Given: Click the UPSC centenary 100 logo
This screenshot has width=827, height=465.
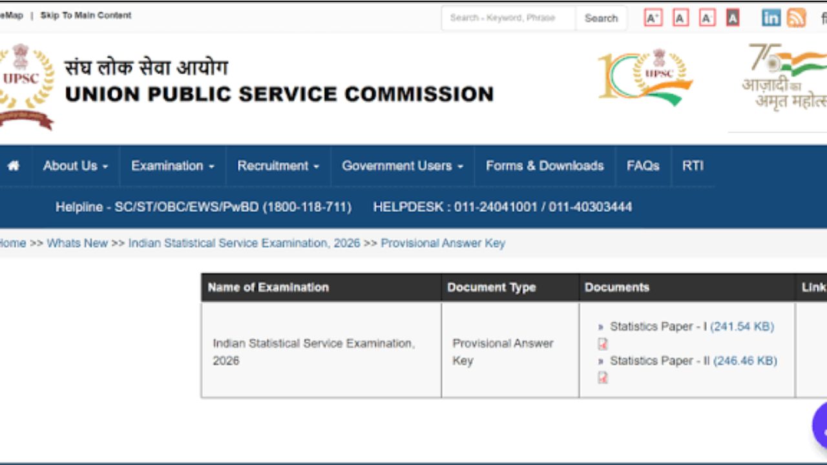Looking at the screenshot, I should [x=645, y=76].
